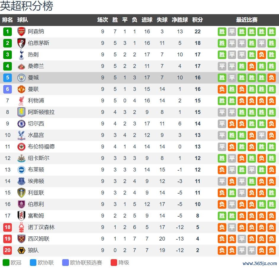Screen dimensions: 279x268
Task: Click the Tottenham cockerel crest icon
Action: click(x=21, y=55)
